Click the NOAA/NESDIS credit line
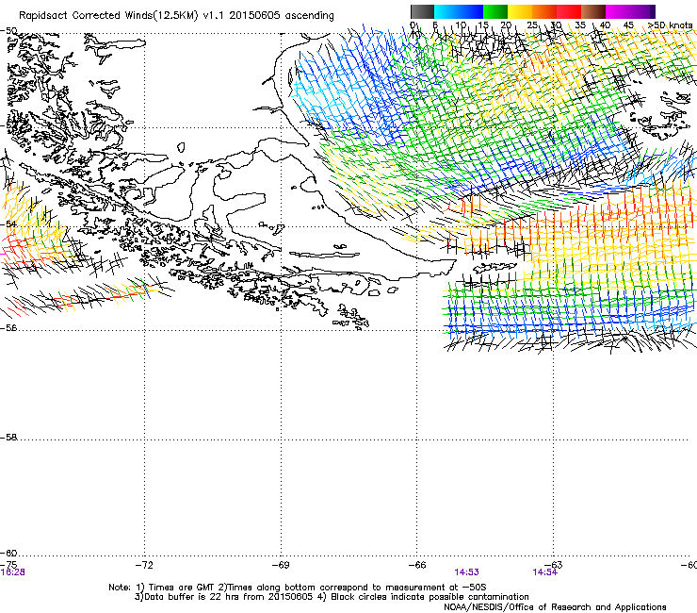Viewport: 697px width, 613px height. [555, 607]
